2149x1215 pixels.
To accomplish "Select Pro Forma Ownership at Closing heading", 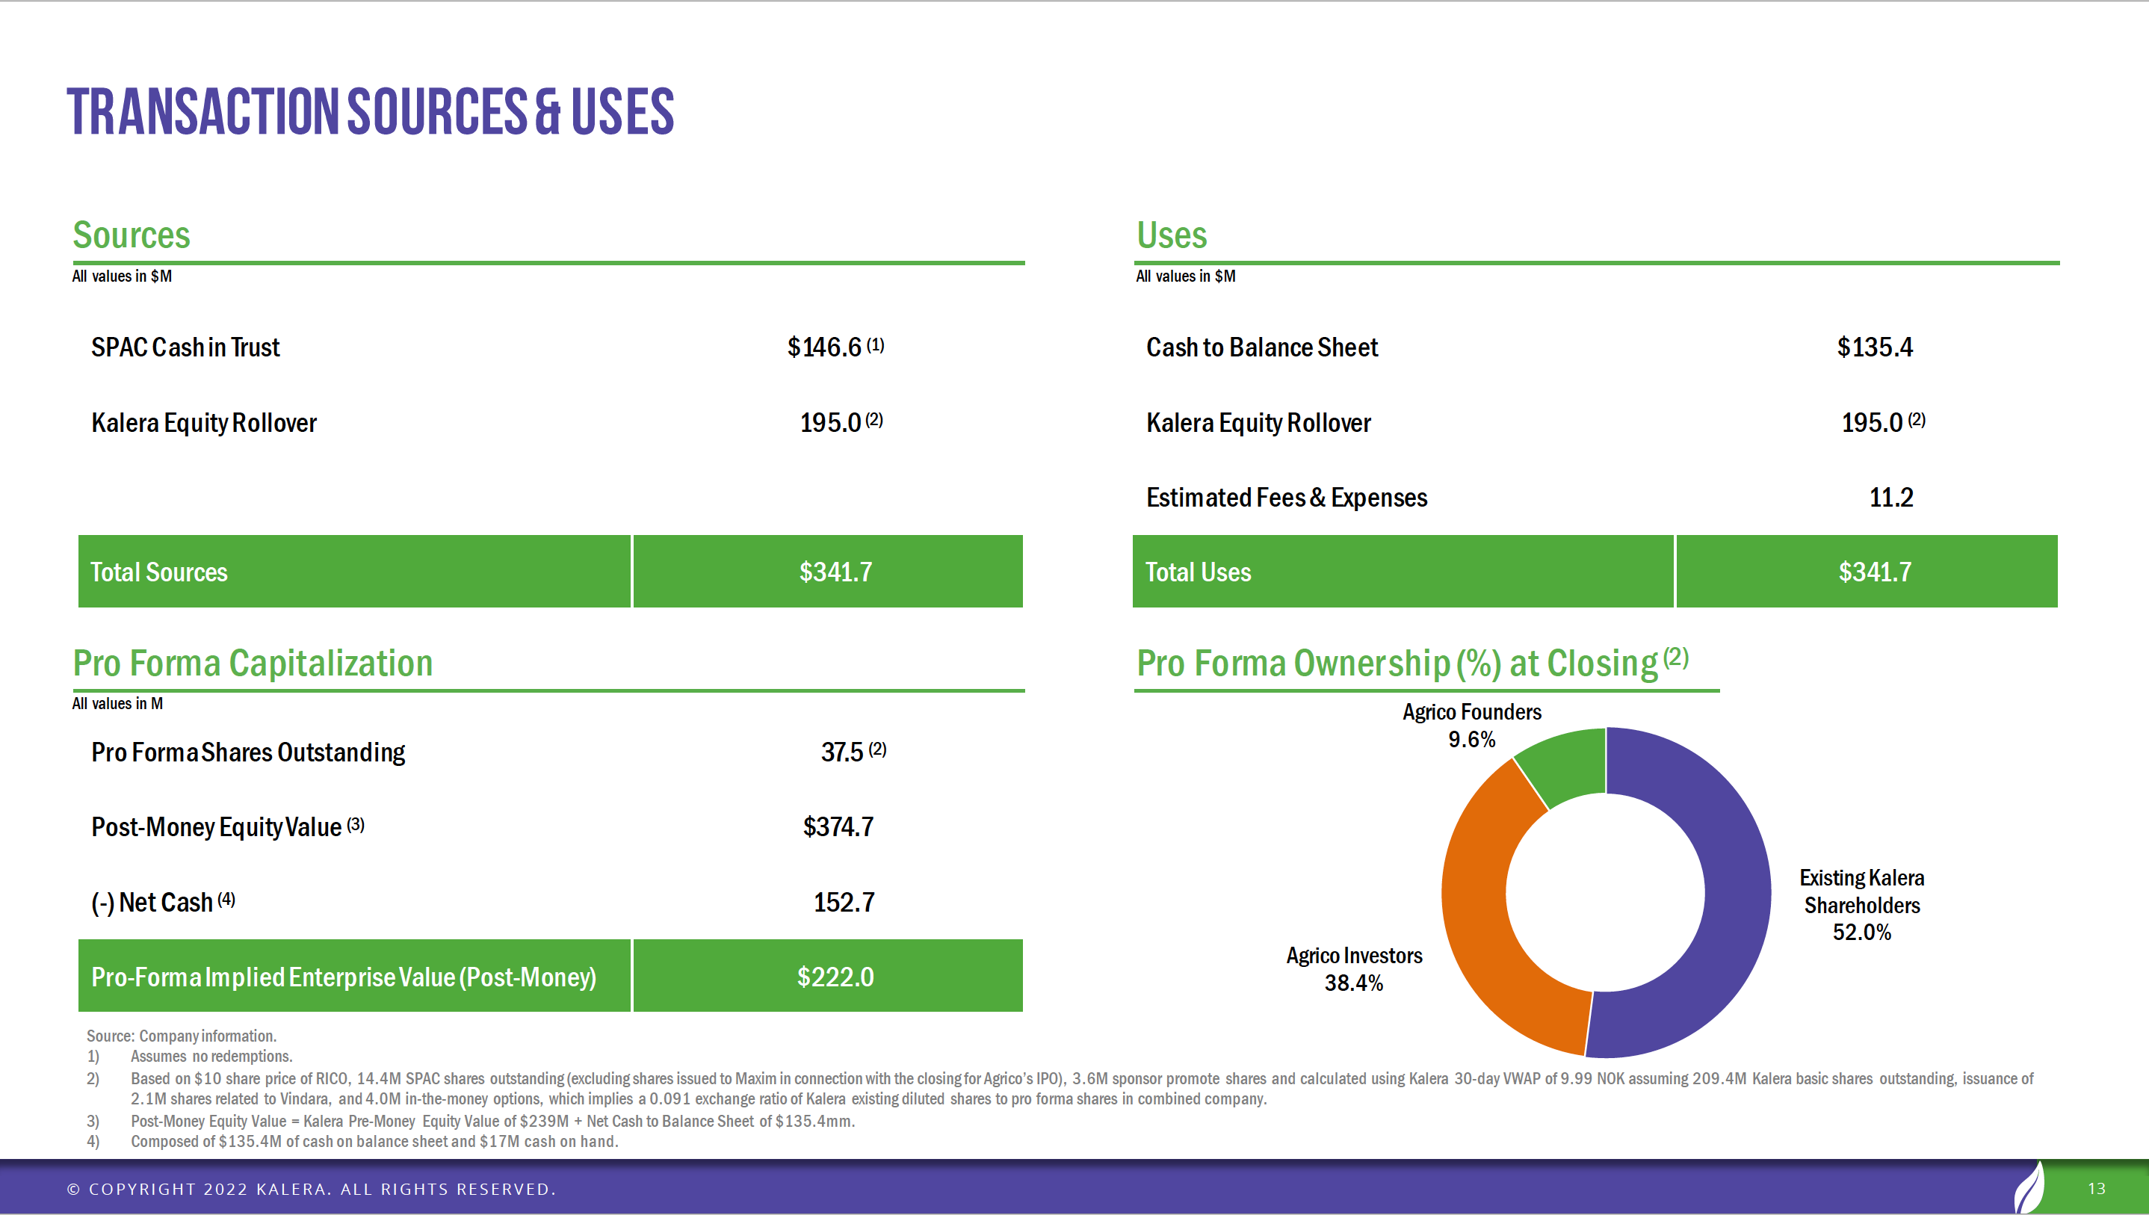I will [x=1412, y=664].
